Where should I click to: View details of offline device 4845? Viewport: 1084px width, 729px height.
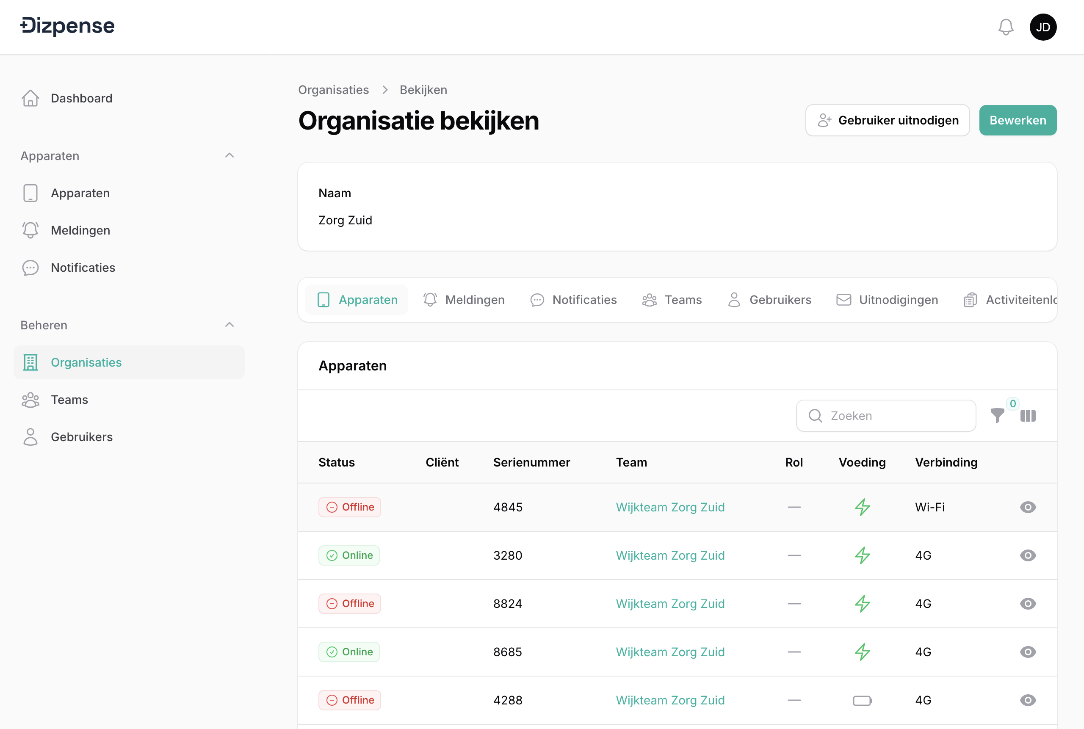point(1027,507)
